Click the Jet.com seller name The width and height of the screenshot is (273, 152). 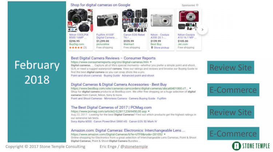pyautogui.click(x=182, y=44)
